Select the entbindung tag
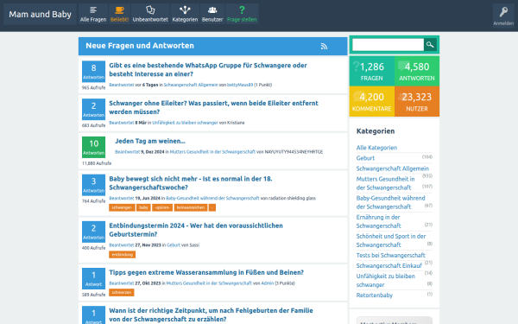This screenshot has height=324, width=518. (x=123, y=255)
